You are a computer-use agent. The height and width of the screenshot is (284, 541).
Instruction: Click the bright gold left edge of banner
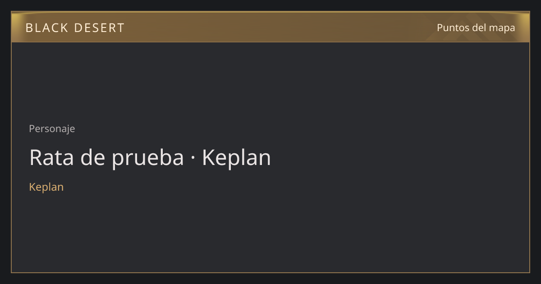click(16, 27)
